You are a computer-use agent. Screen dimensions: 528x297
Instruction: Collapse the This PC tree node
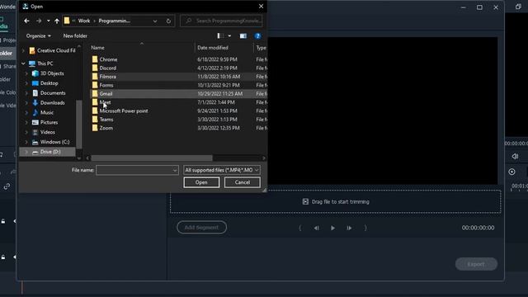23,64
